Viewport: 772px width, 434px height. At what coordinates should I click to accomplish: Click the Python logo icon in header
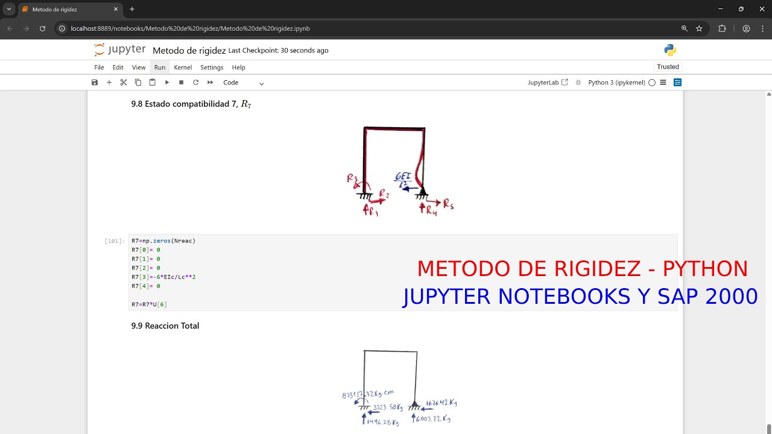coord(670,50)
